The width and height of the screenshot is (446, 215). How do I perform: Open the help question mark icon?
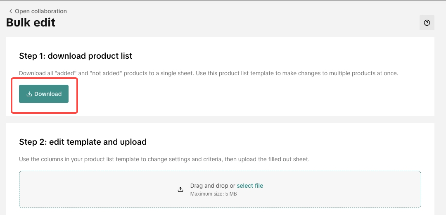427,23
